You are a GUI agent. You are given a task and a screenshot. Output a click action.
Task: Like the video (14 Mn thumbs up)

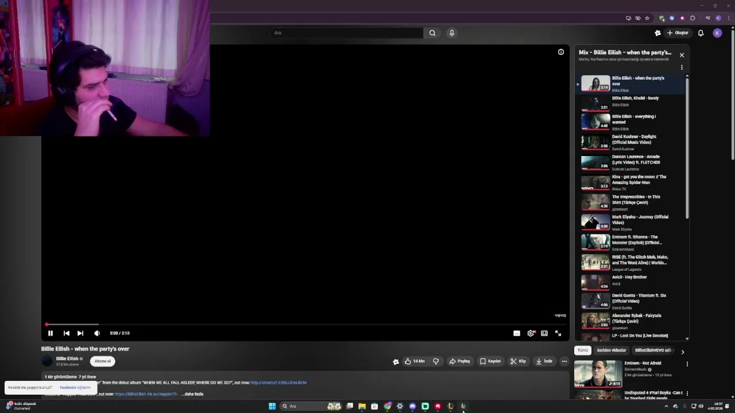pos(415,361)
